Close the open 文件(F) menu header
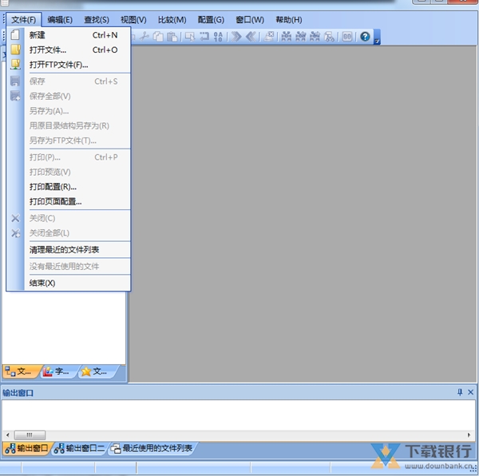The image size is (479, 476). tap(24, 20)
